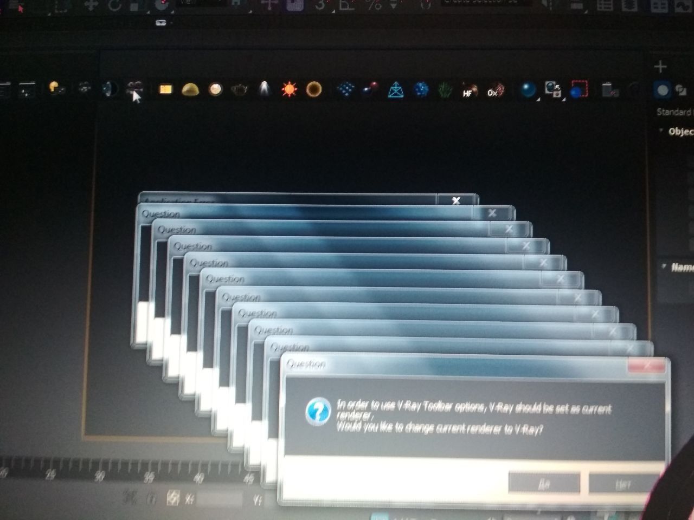The image size is (694, 520).
Task: Click the red dashed region render icon
Action: tap(579, 89)
